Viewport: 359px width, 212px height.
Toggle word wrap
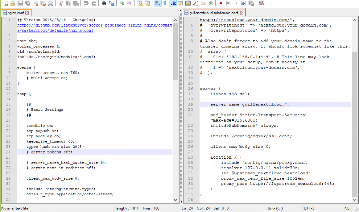[158, 3]
